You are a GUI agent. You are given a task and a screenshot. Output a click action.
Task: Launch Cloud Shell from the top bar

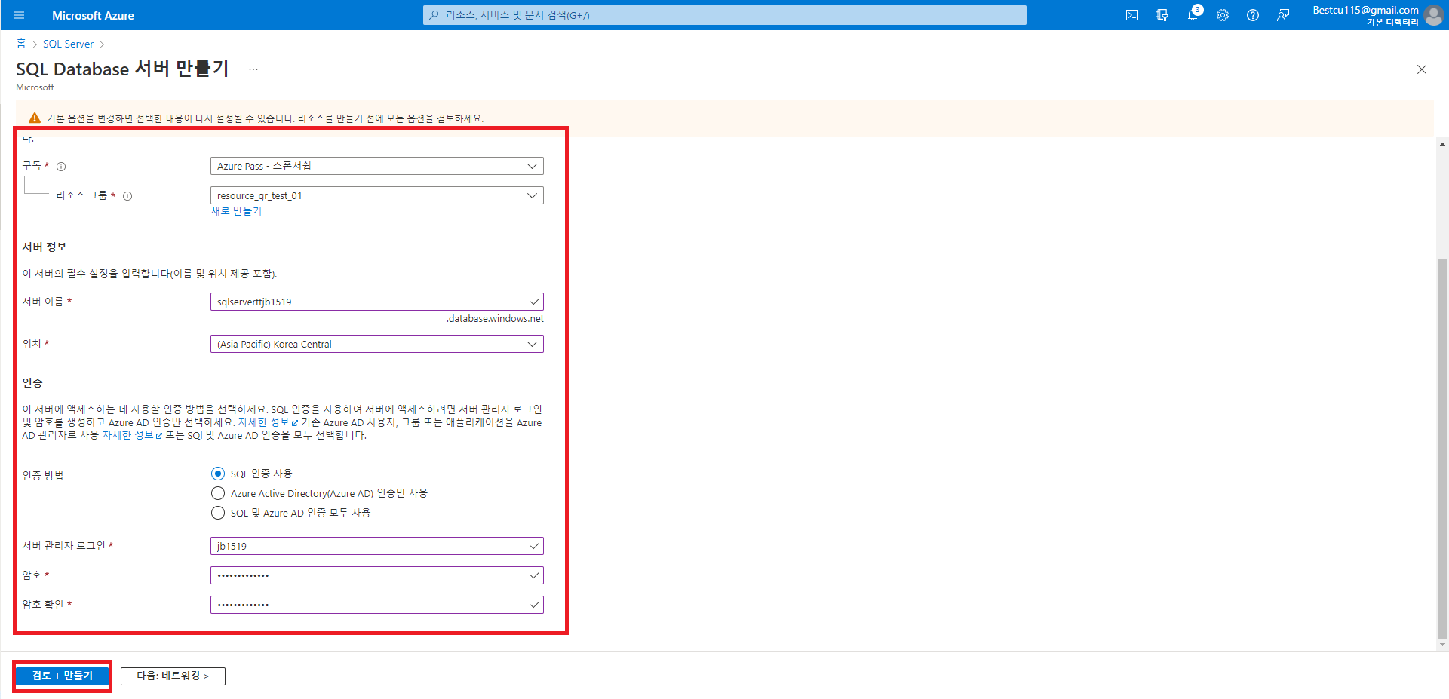point(1132,15)
